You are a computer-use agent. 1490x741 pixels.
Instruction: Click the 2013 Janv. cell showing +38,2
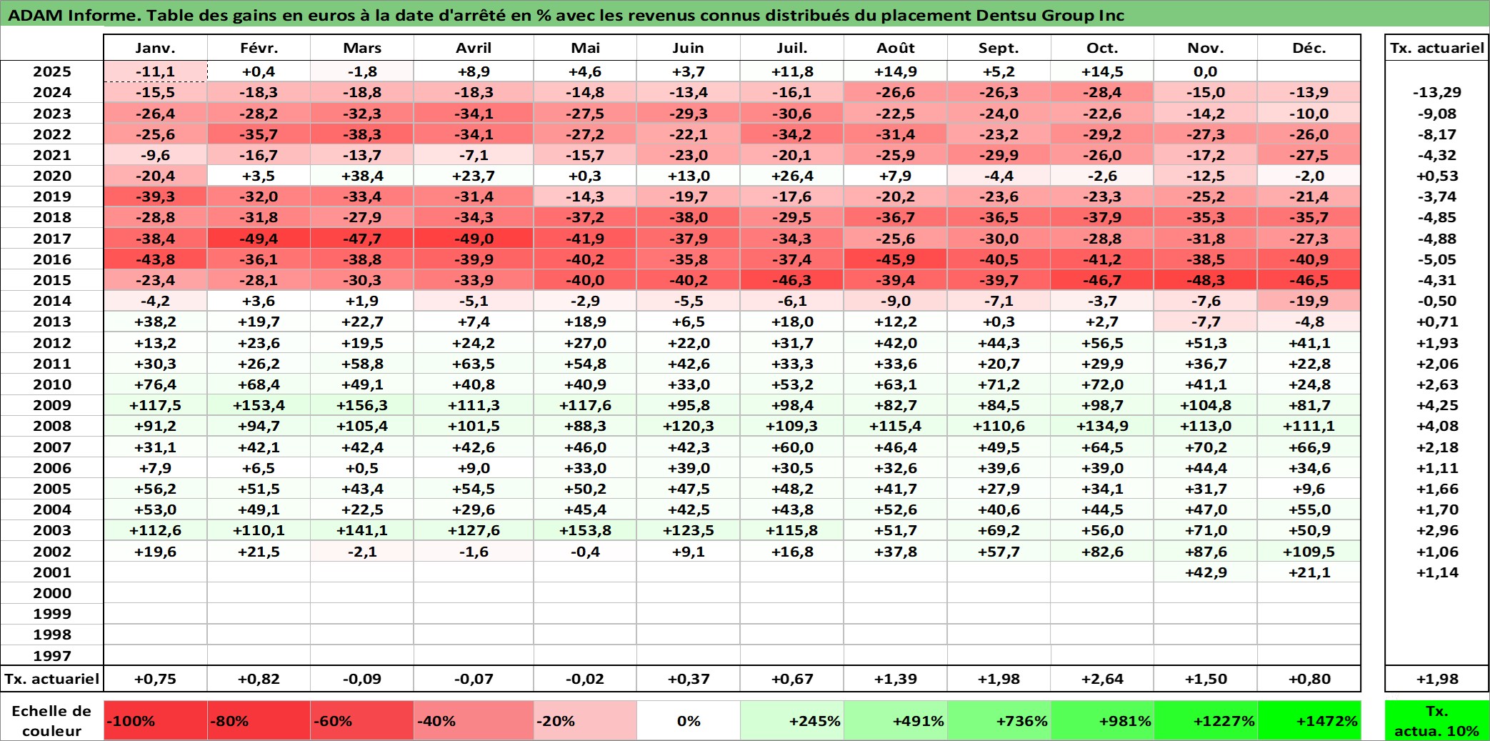pos(155,322)
